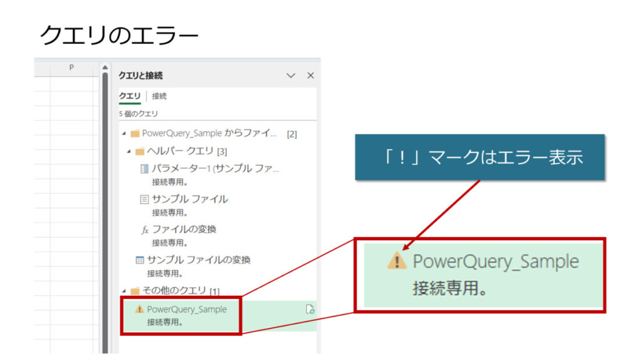Close the クエリと接続 pane

310,75
